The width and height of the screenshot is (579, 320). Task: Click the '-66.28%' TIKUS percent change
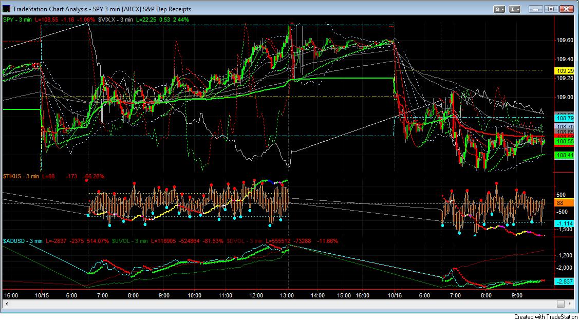pyautogui.click(x=95, y=176)
